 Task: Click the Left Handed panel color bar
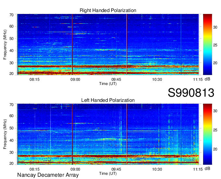tap(207, 134)
